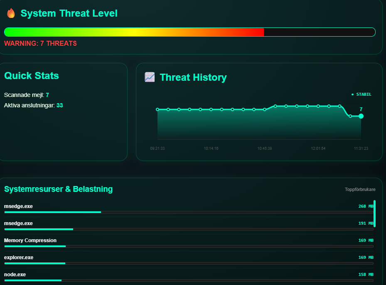This screenshot has width=386, height=285.
Task: Click the Scannade mejl count
Action: point(47,95)
